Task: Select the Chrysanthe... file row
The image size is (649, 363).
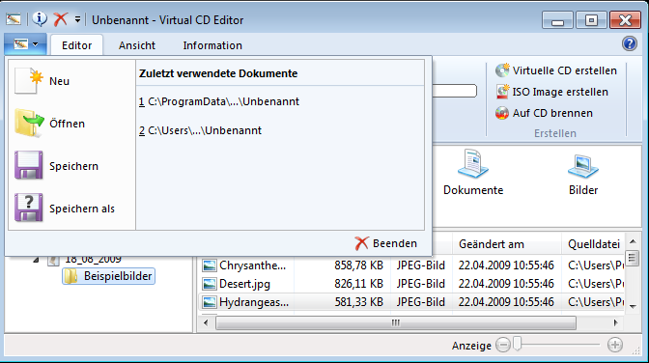Action: (412, 265)
